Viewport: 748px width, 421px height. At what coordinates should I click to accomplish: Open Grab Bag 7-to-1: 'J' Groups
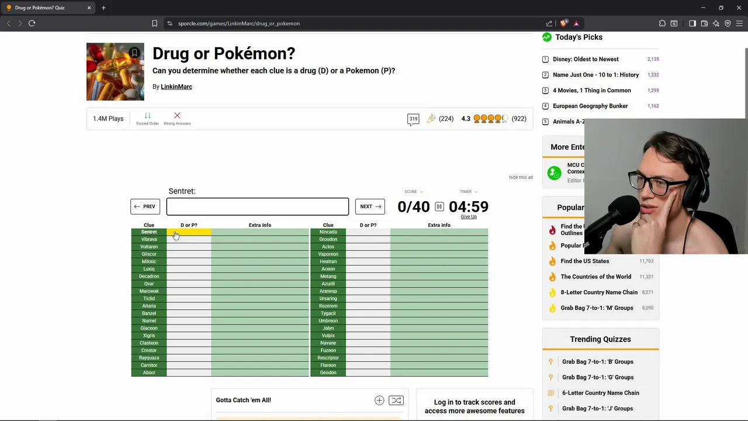click(597, 409)
